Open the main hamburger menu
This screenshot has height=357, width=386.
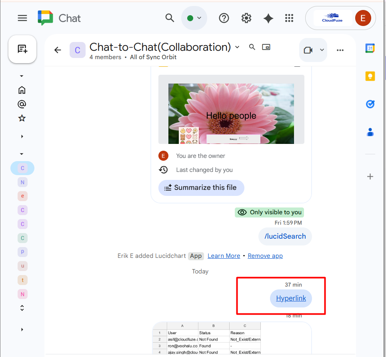click(22, 18)
